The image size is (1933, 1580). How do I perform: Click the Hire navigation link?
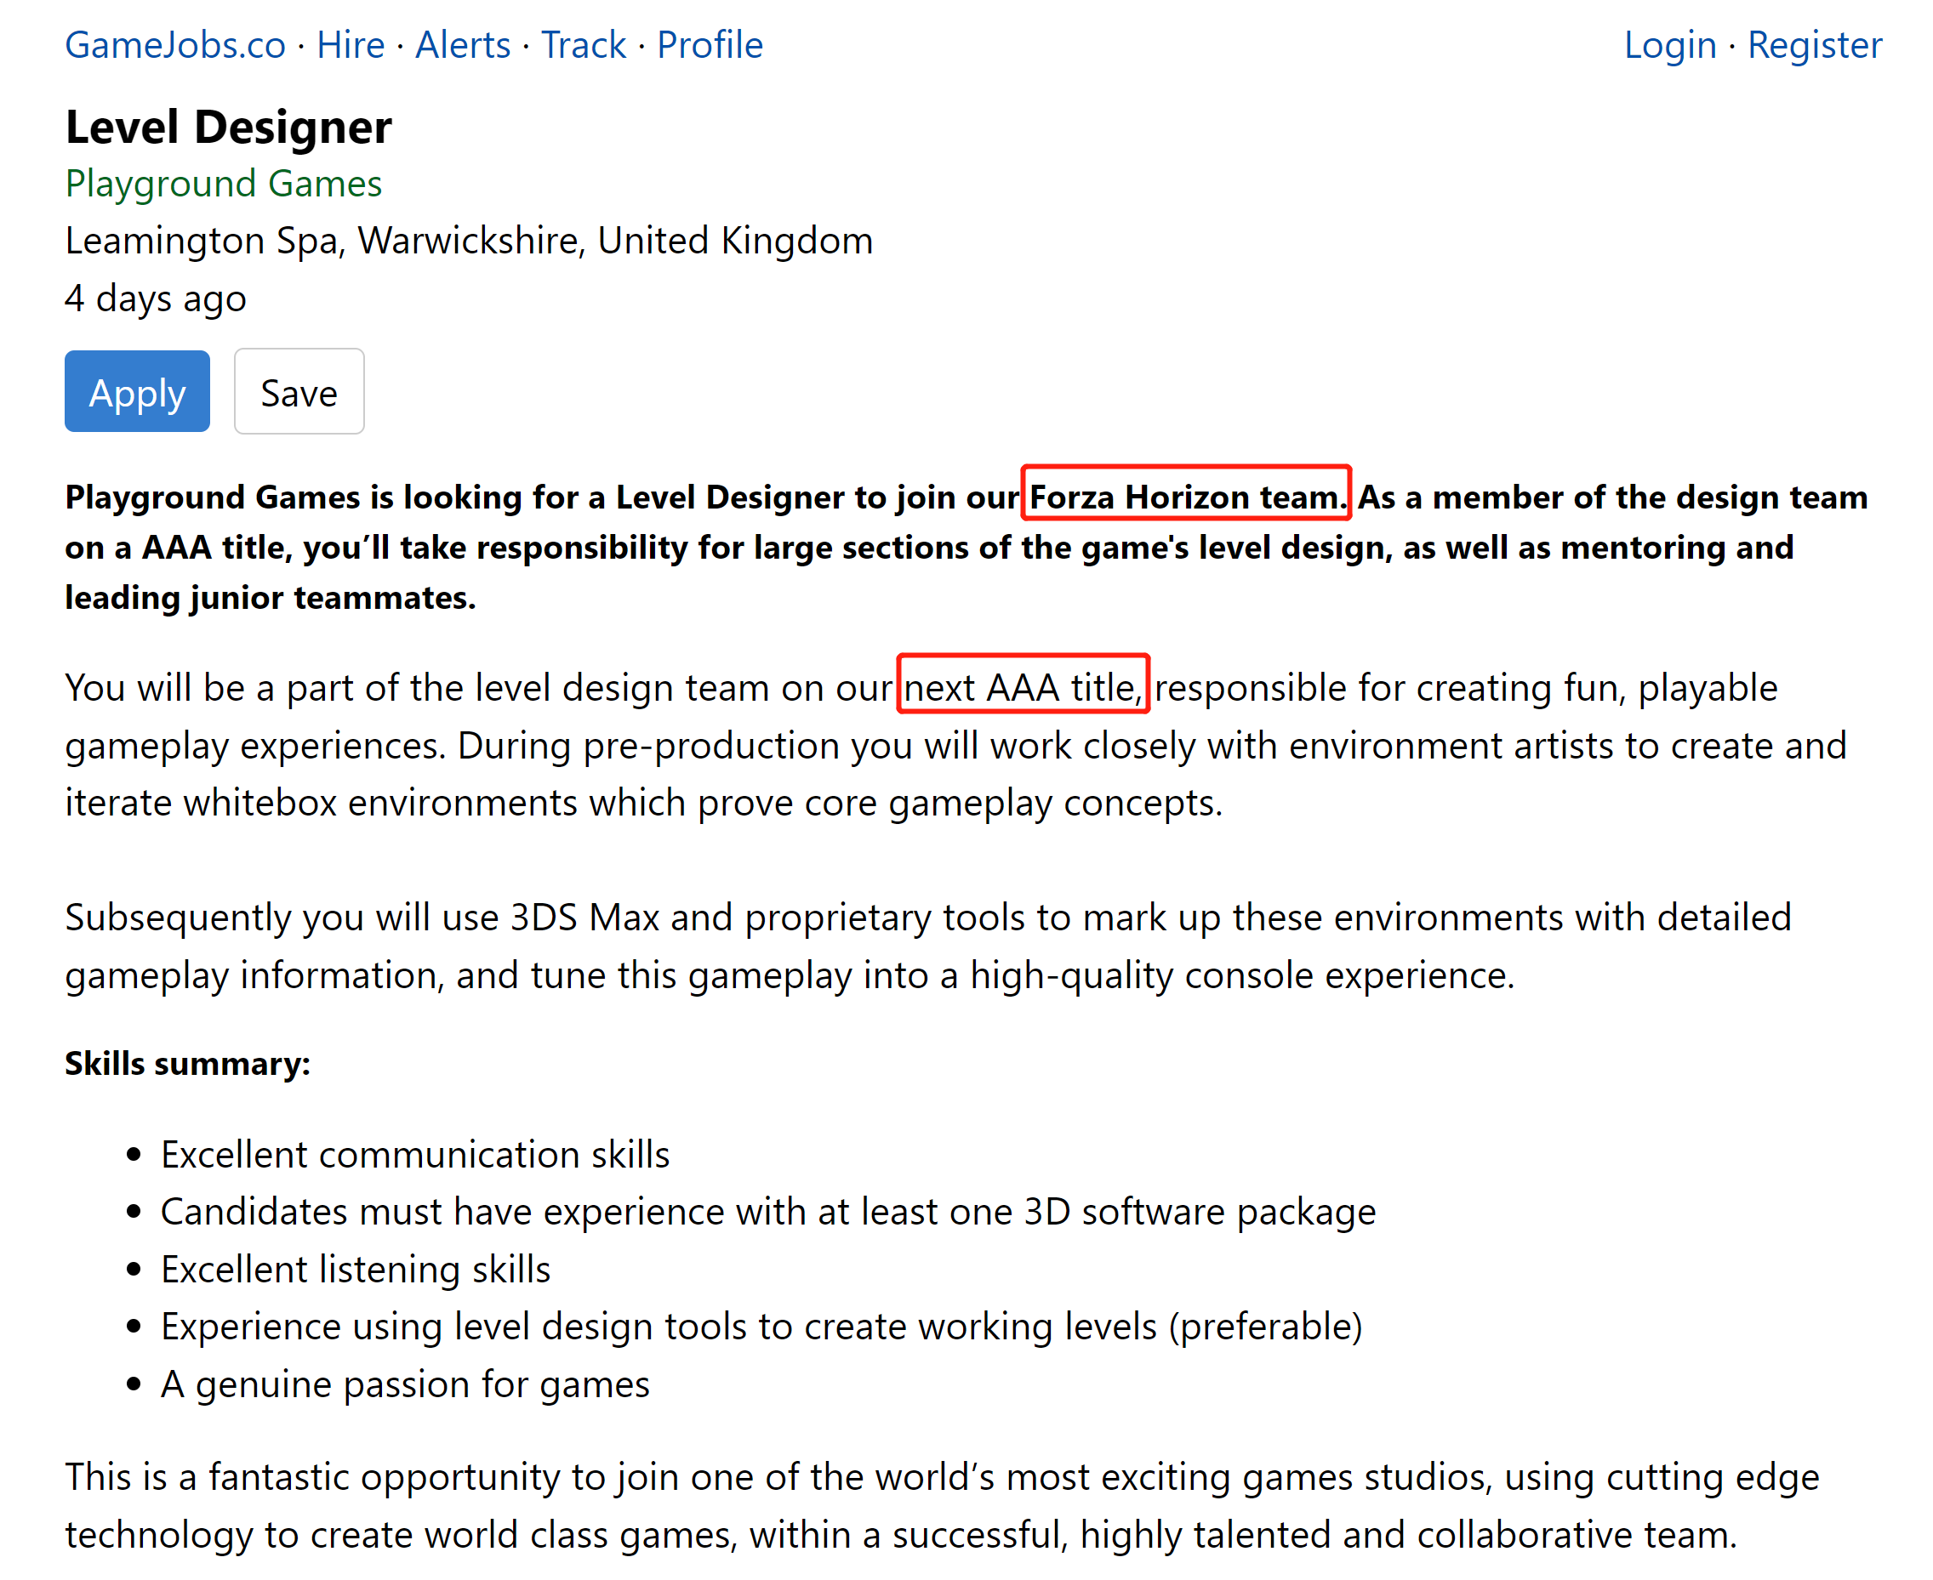tap(351, 44)
